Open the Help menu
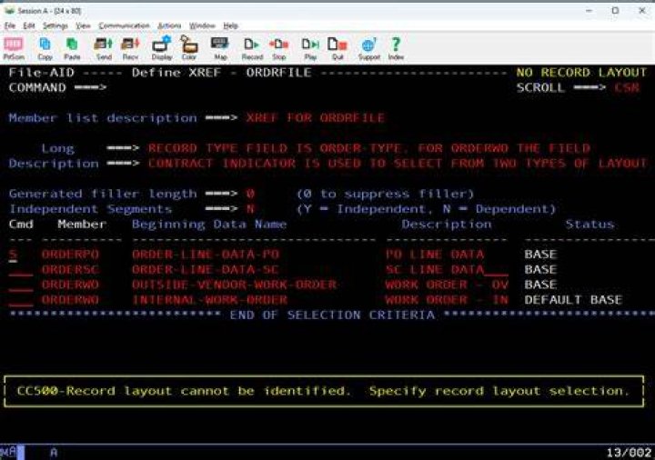 230,25
